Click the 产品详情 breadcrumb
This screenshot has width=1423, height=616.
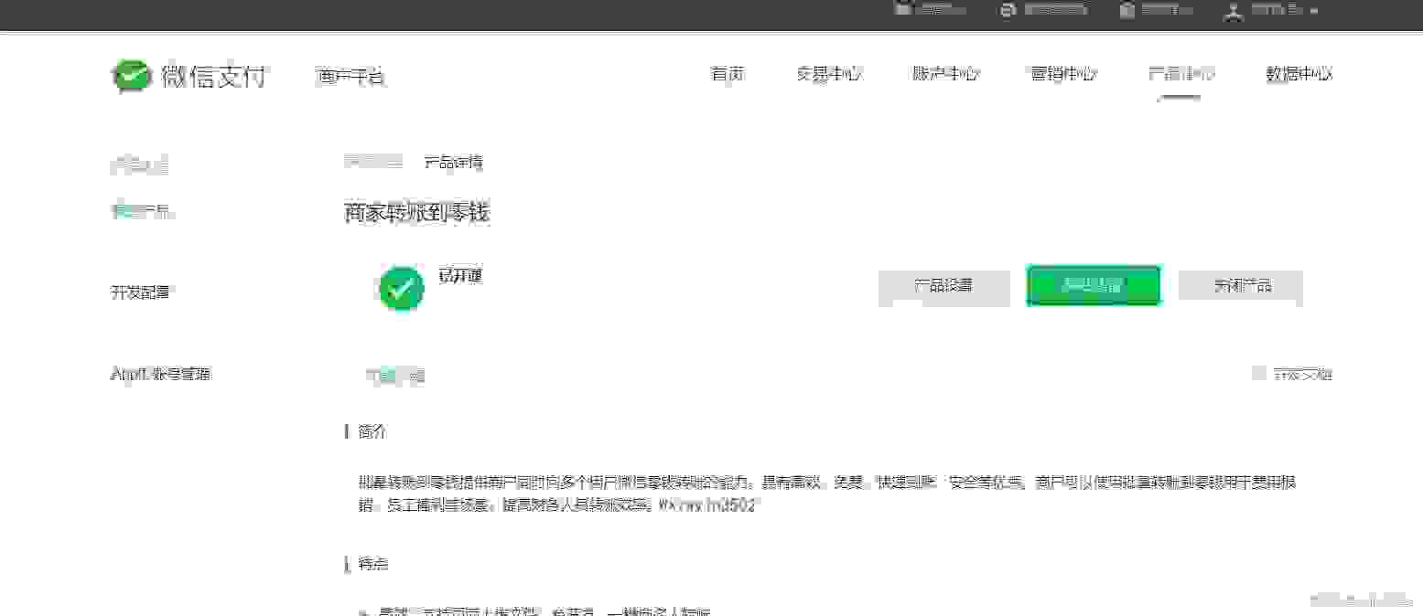click(453, 163)
